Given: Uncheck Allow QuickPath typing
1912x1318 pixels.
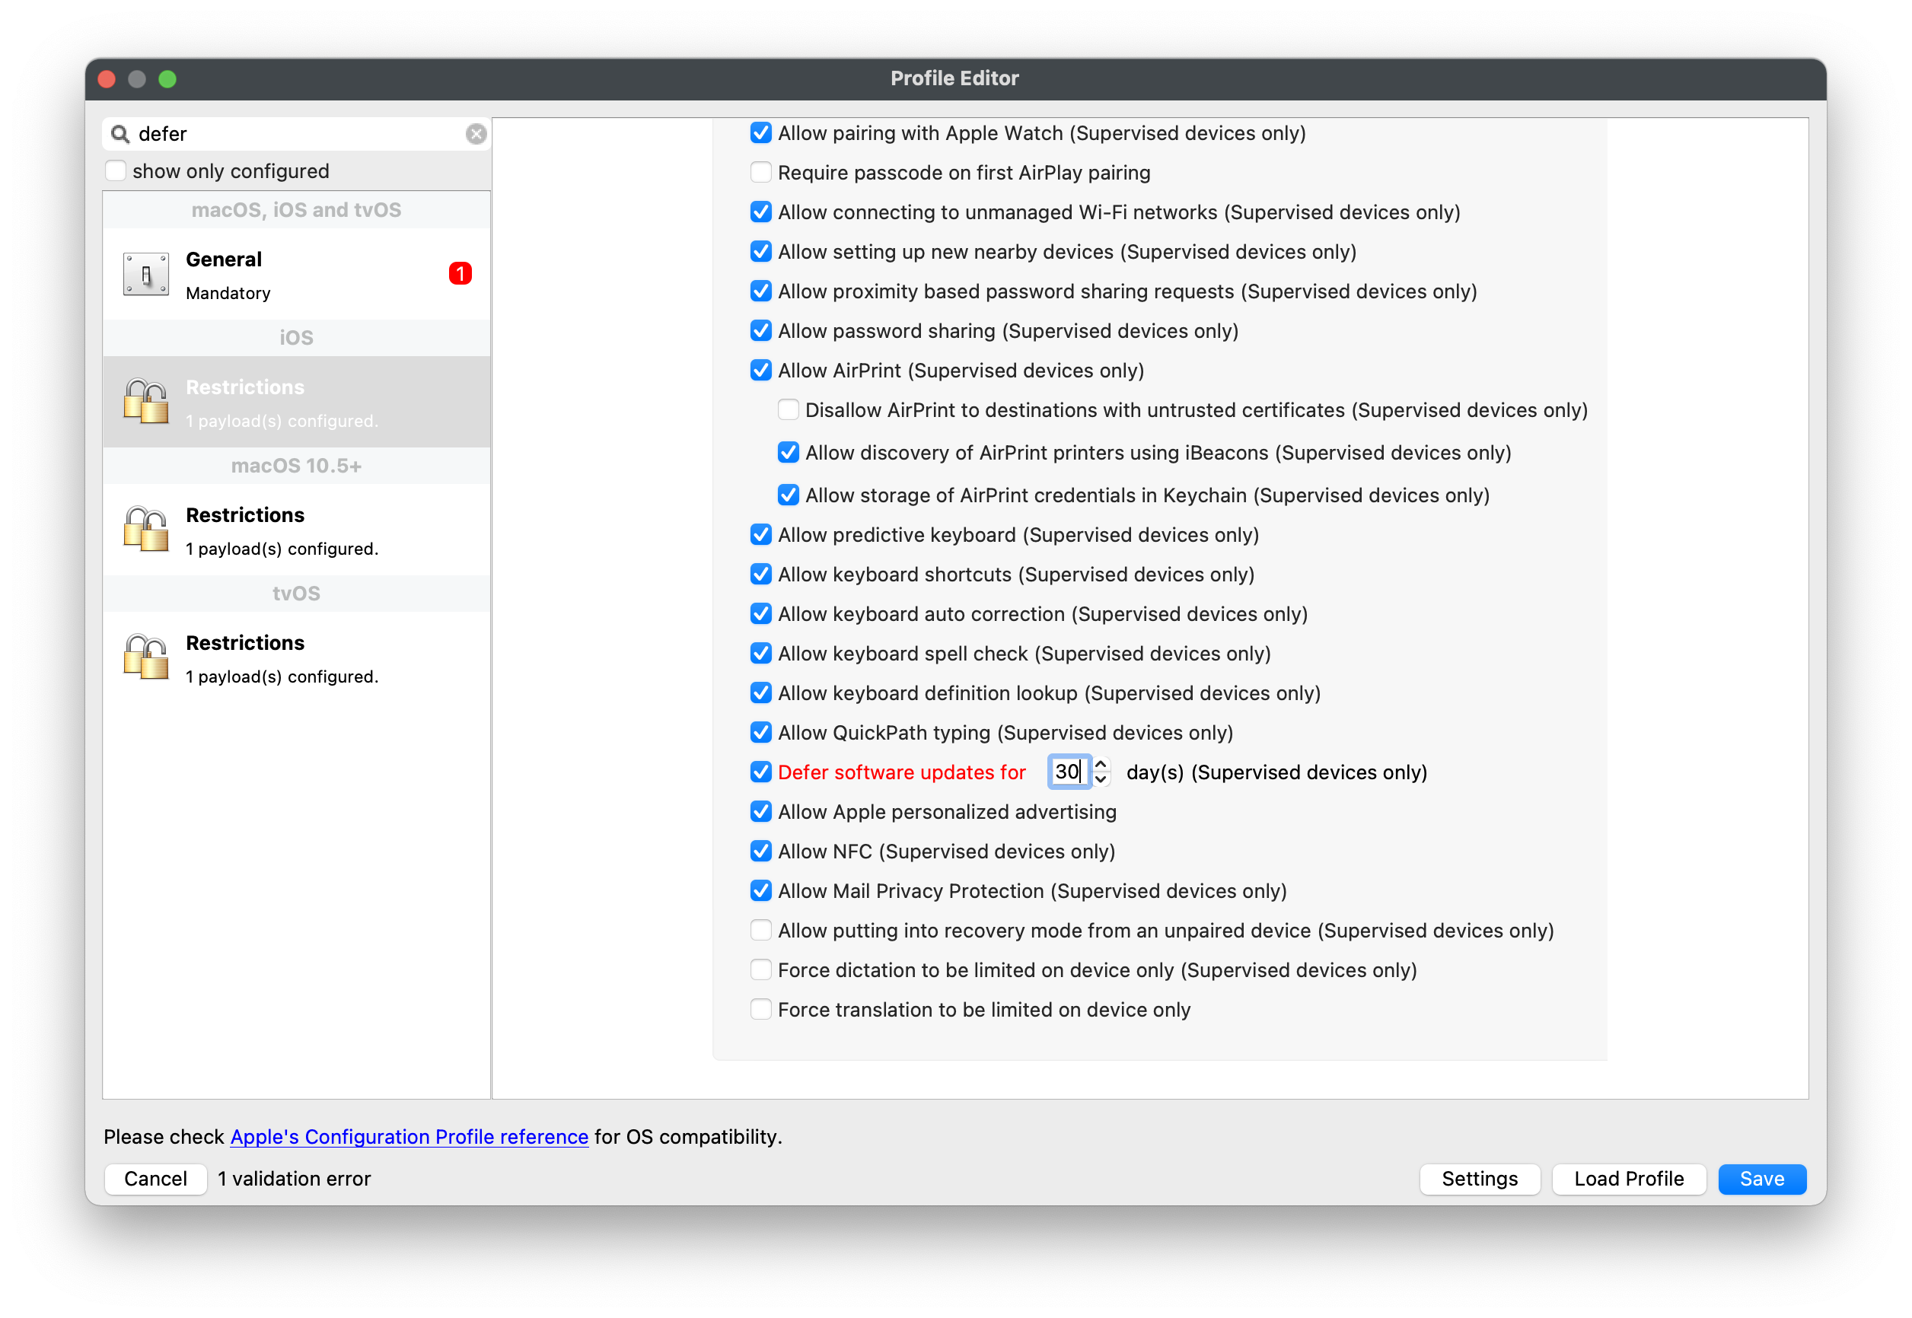Looking at the screenshot, I should (760, 734).
